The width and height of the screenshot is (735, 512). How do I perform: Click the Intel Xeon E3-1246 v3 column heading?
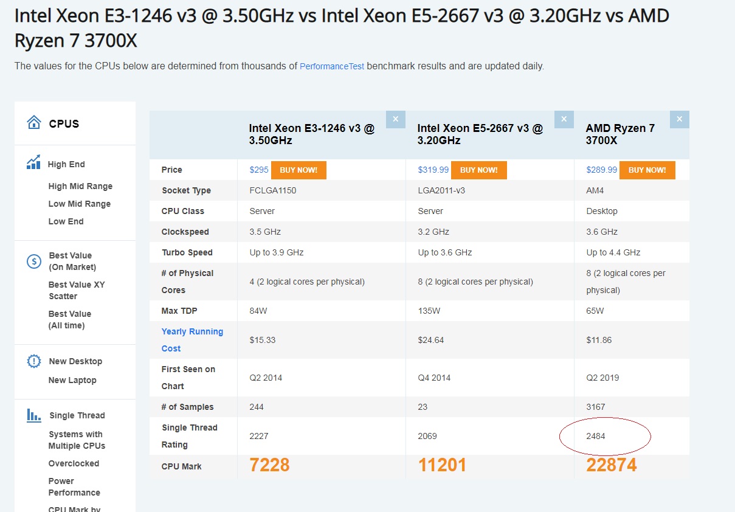(312, 134)
